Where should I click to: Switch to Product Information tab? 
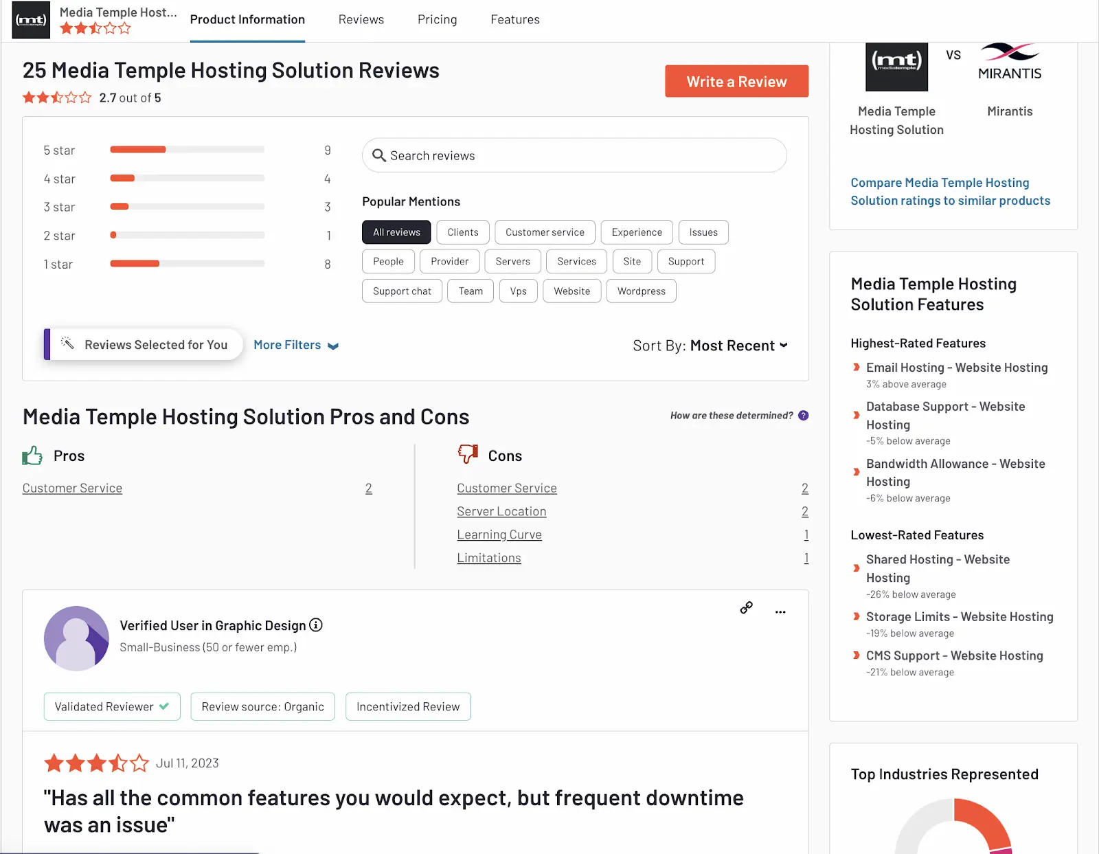click(x=247, y=20)
